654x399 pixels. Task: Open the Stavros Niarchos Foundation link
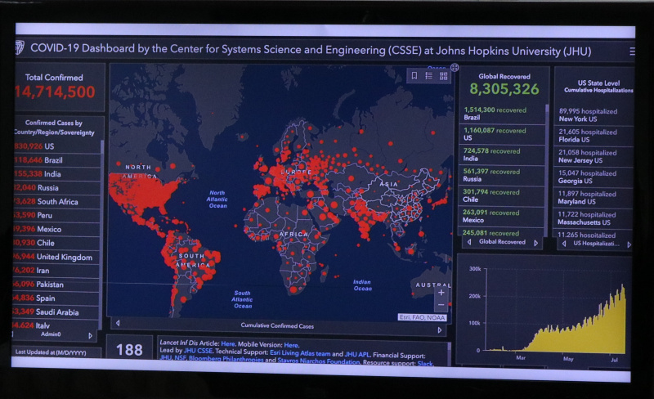coord(319,361)
